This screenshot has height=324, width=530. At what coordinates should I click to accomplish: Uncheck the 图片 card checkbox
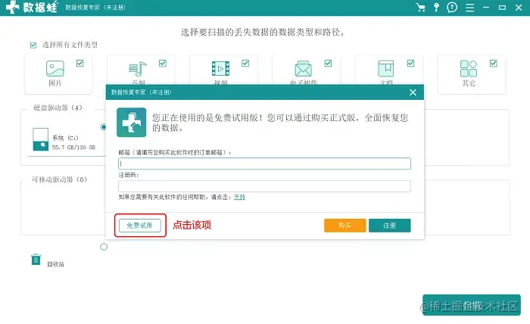(79, 63)
